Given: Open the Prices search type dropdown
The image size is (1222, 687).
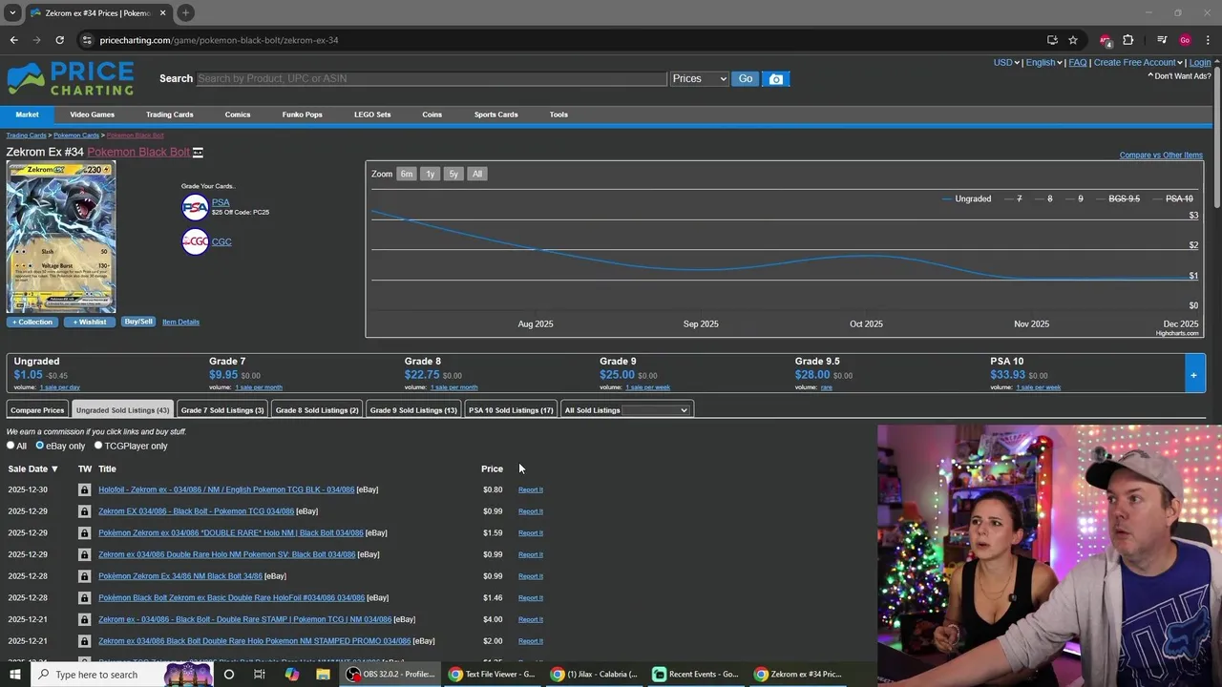Looking at the screenshot, I should (x=699, y=79).
